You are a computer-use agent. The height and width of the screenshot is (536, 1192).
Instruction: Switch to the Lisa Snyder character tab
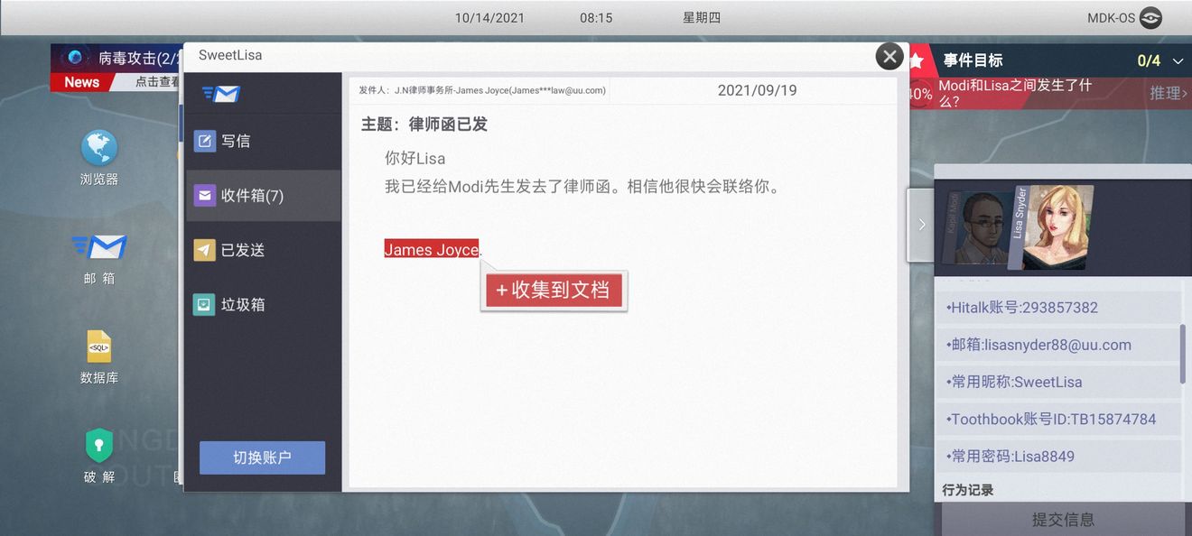tap(1057, 226)
